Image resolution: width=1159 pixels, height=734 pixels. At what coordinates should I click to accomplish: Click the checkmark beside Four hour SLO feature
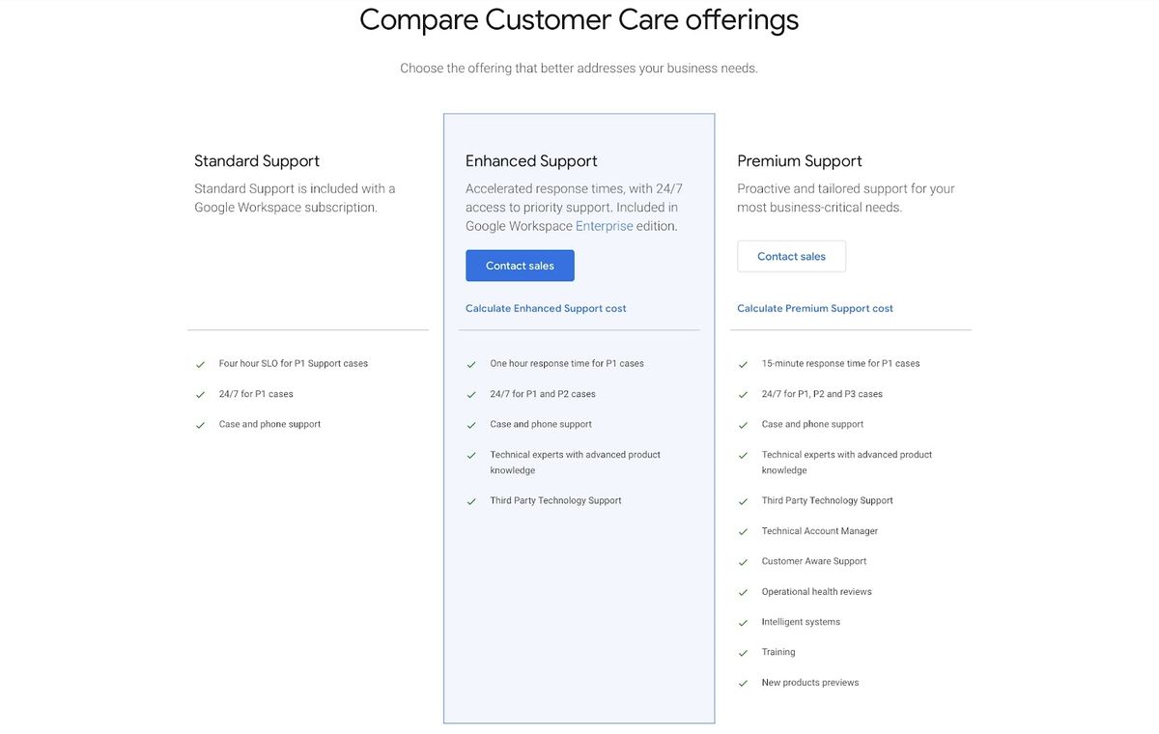click(200, 364)
